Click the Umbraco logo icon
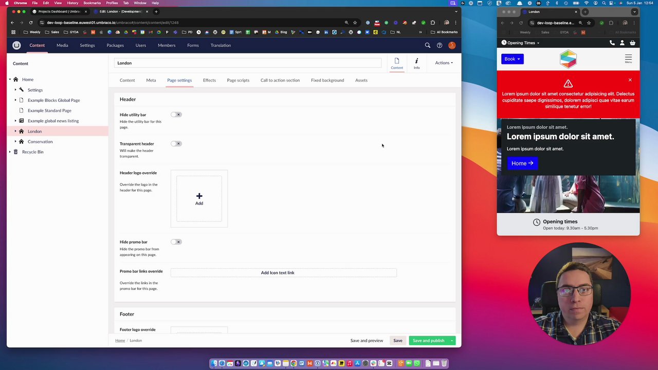This screenshot has width=658, height=370. 16,45
